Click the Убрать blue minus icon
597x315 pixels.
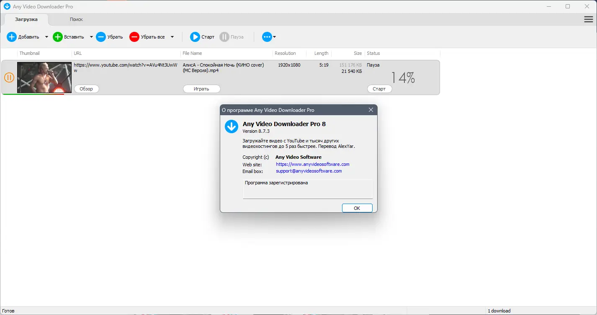point(100,37)
